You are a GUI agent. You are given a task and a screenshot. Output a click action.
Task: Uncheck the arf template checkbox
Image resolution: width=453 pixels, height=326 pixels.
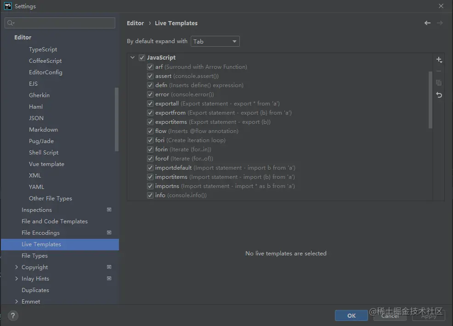[x=150, y=67]
